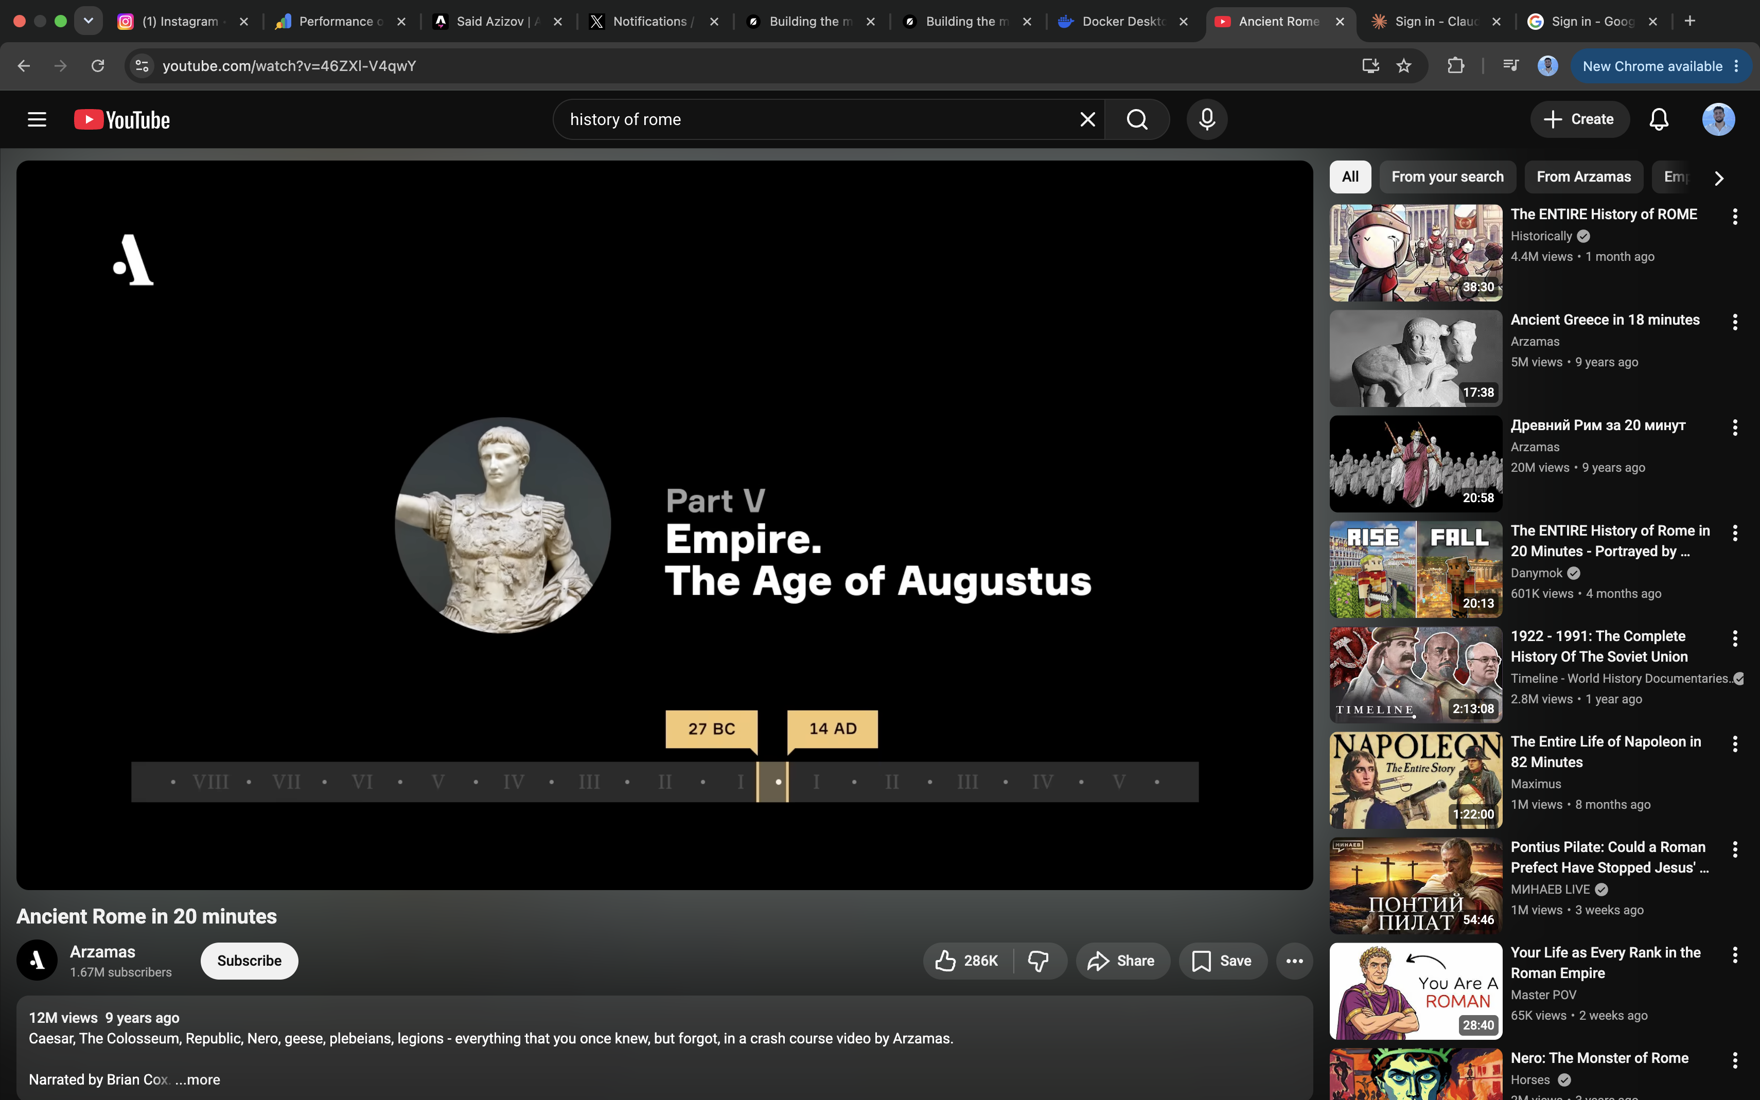Screen dimensions: 1760x1100
Task: Open YouTube notifications bell
Action: (x=1658, y=119)
